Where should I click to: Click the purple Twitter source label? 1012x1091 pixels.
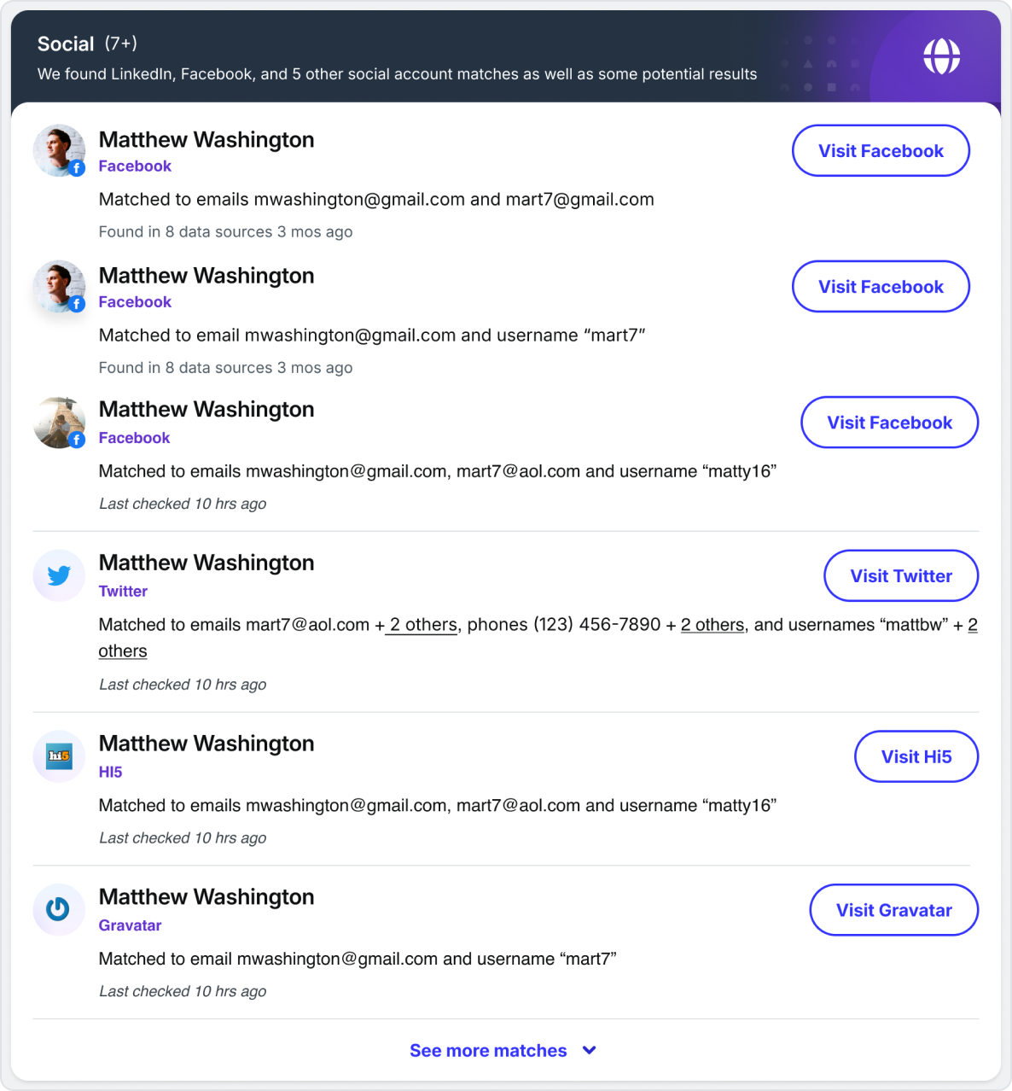123,592
